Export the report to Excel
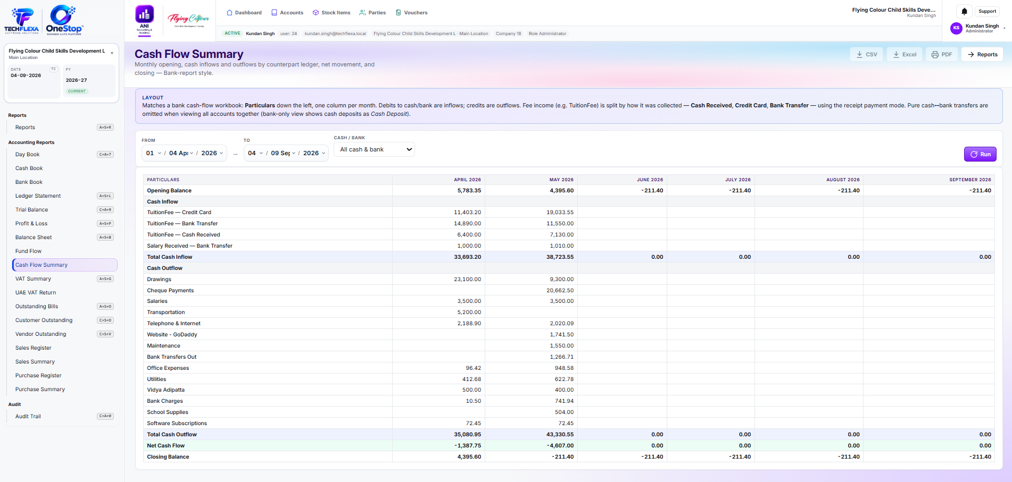This screenshot has height=482, width=1012. [x=905, y=54]
